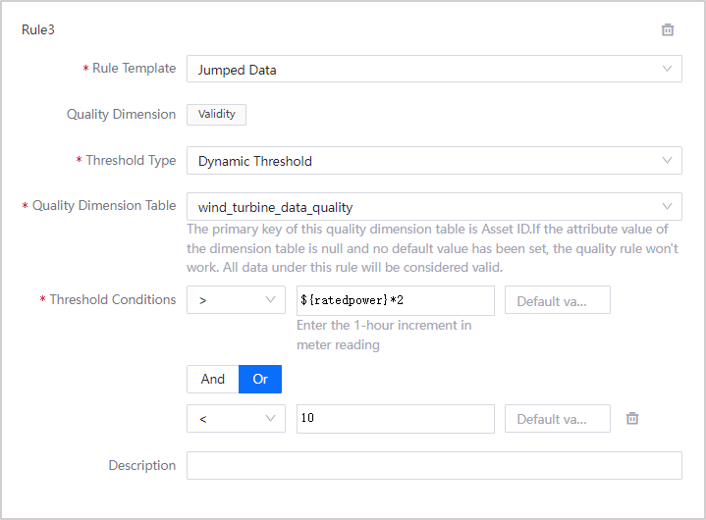Click the Quality Dimension Table chevron arrow

(x=667, y=206)
